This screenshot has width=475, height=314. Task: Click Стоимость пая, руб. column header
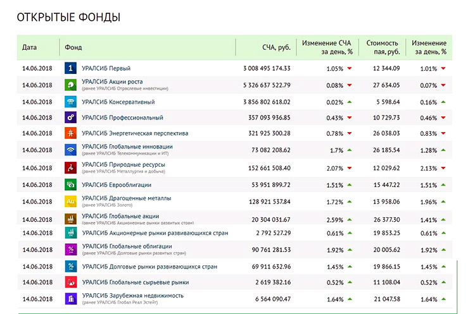pos(383,47)
